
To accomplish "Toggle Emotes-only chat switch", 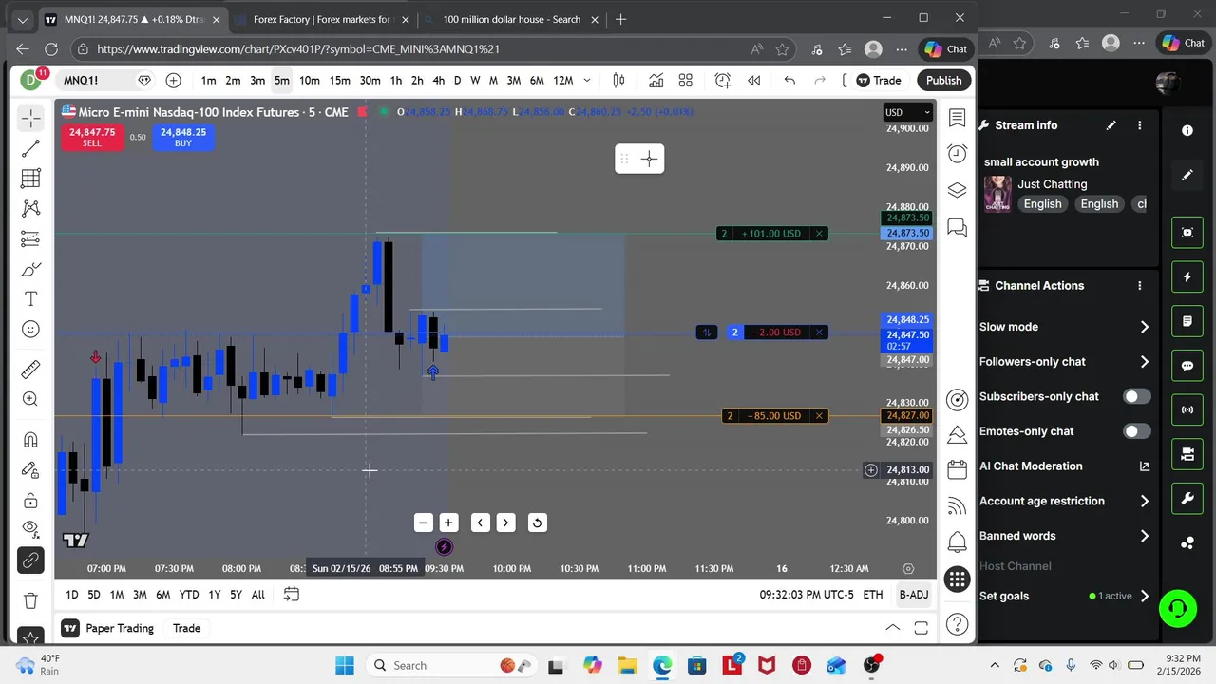I will click(1136, 431).
